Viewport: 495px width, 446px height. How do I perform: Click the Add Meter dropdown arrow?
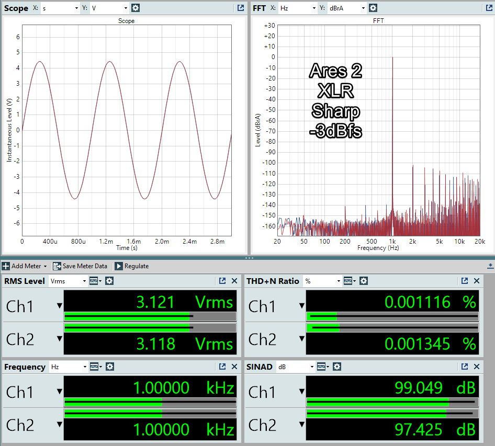(x=45, y=267)
